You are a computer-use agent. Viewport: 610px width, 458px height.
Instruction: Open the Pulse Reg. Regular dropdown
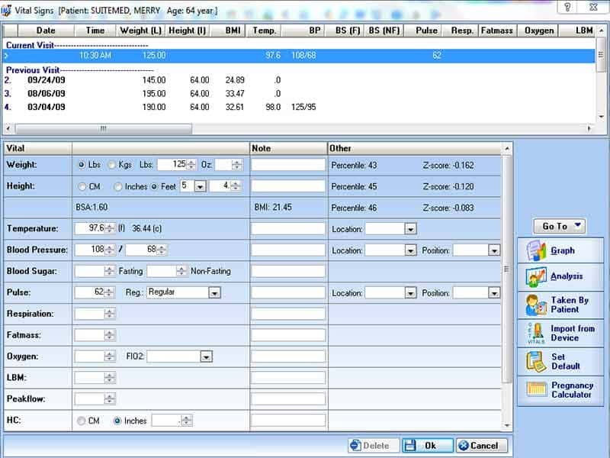coord(214,292)
